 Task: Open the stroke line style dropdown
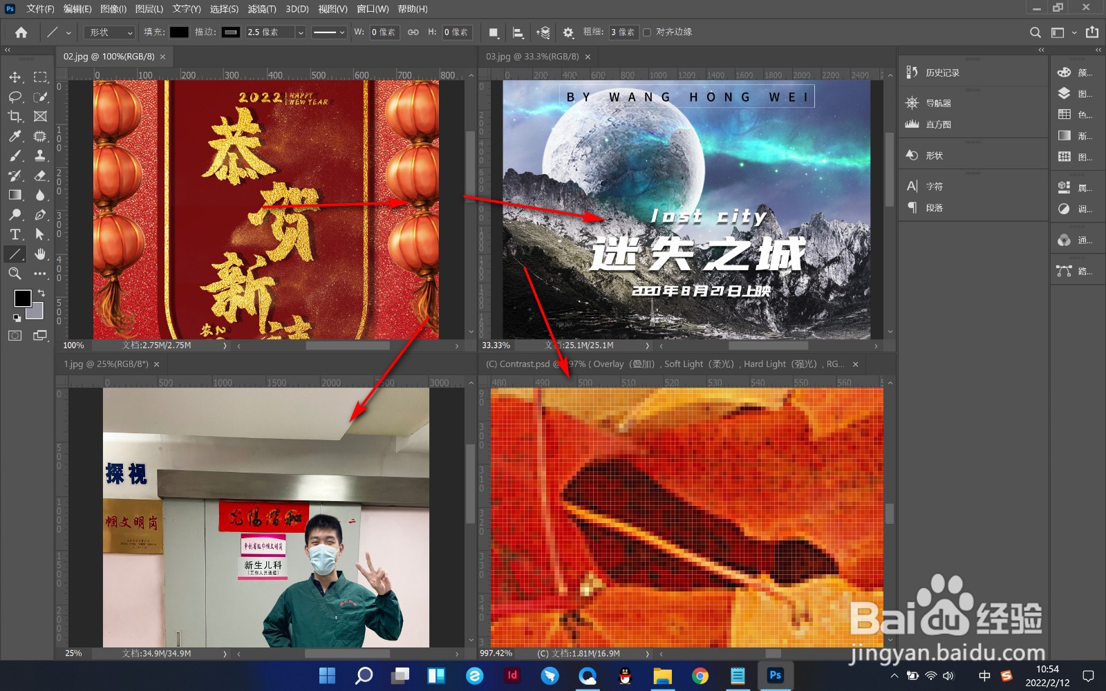[328, 32]
